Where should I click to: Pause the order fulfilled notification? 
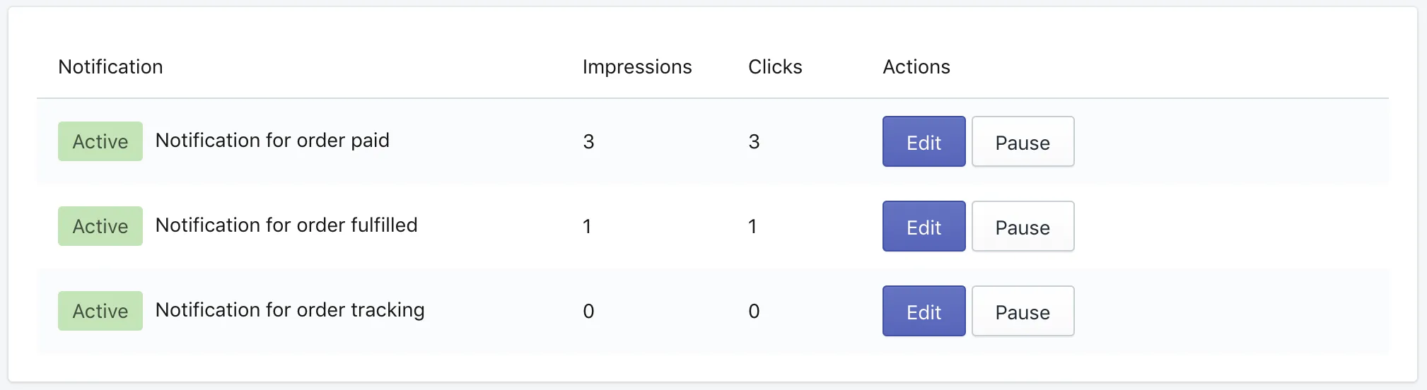pyautogui.click(x=1023, y=226)
